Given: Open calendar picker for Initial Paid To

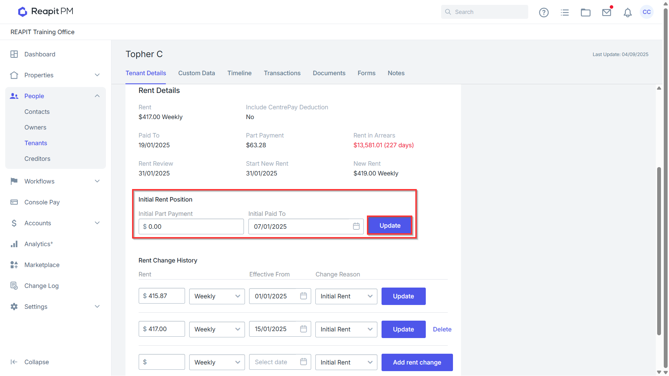Looking at the screenshot, I should 356,226.
